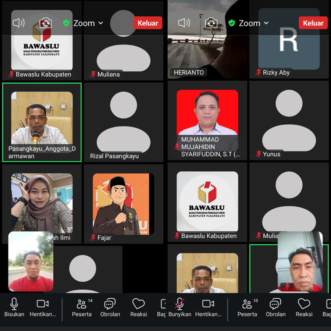Select the Muhammad Mujahidin Syarifuddin tile
331x331 pixels.
[x=207, y=121]
